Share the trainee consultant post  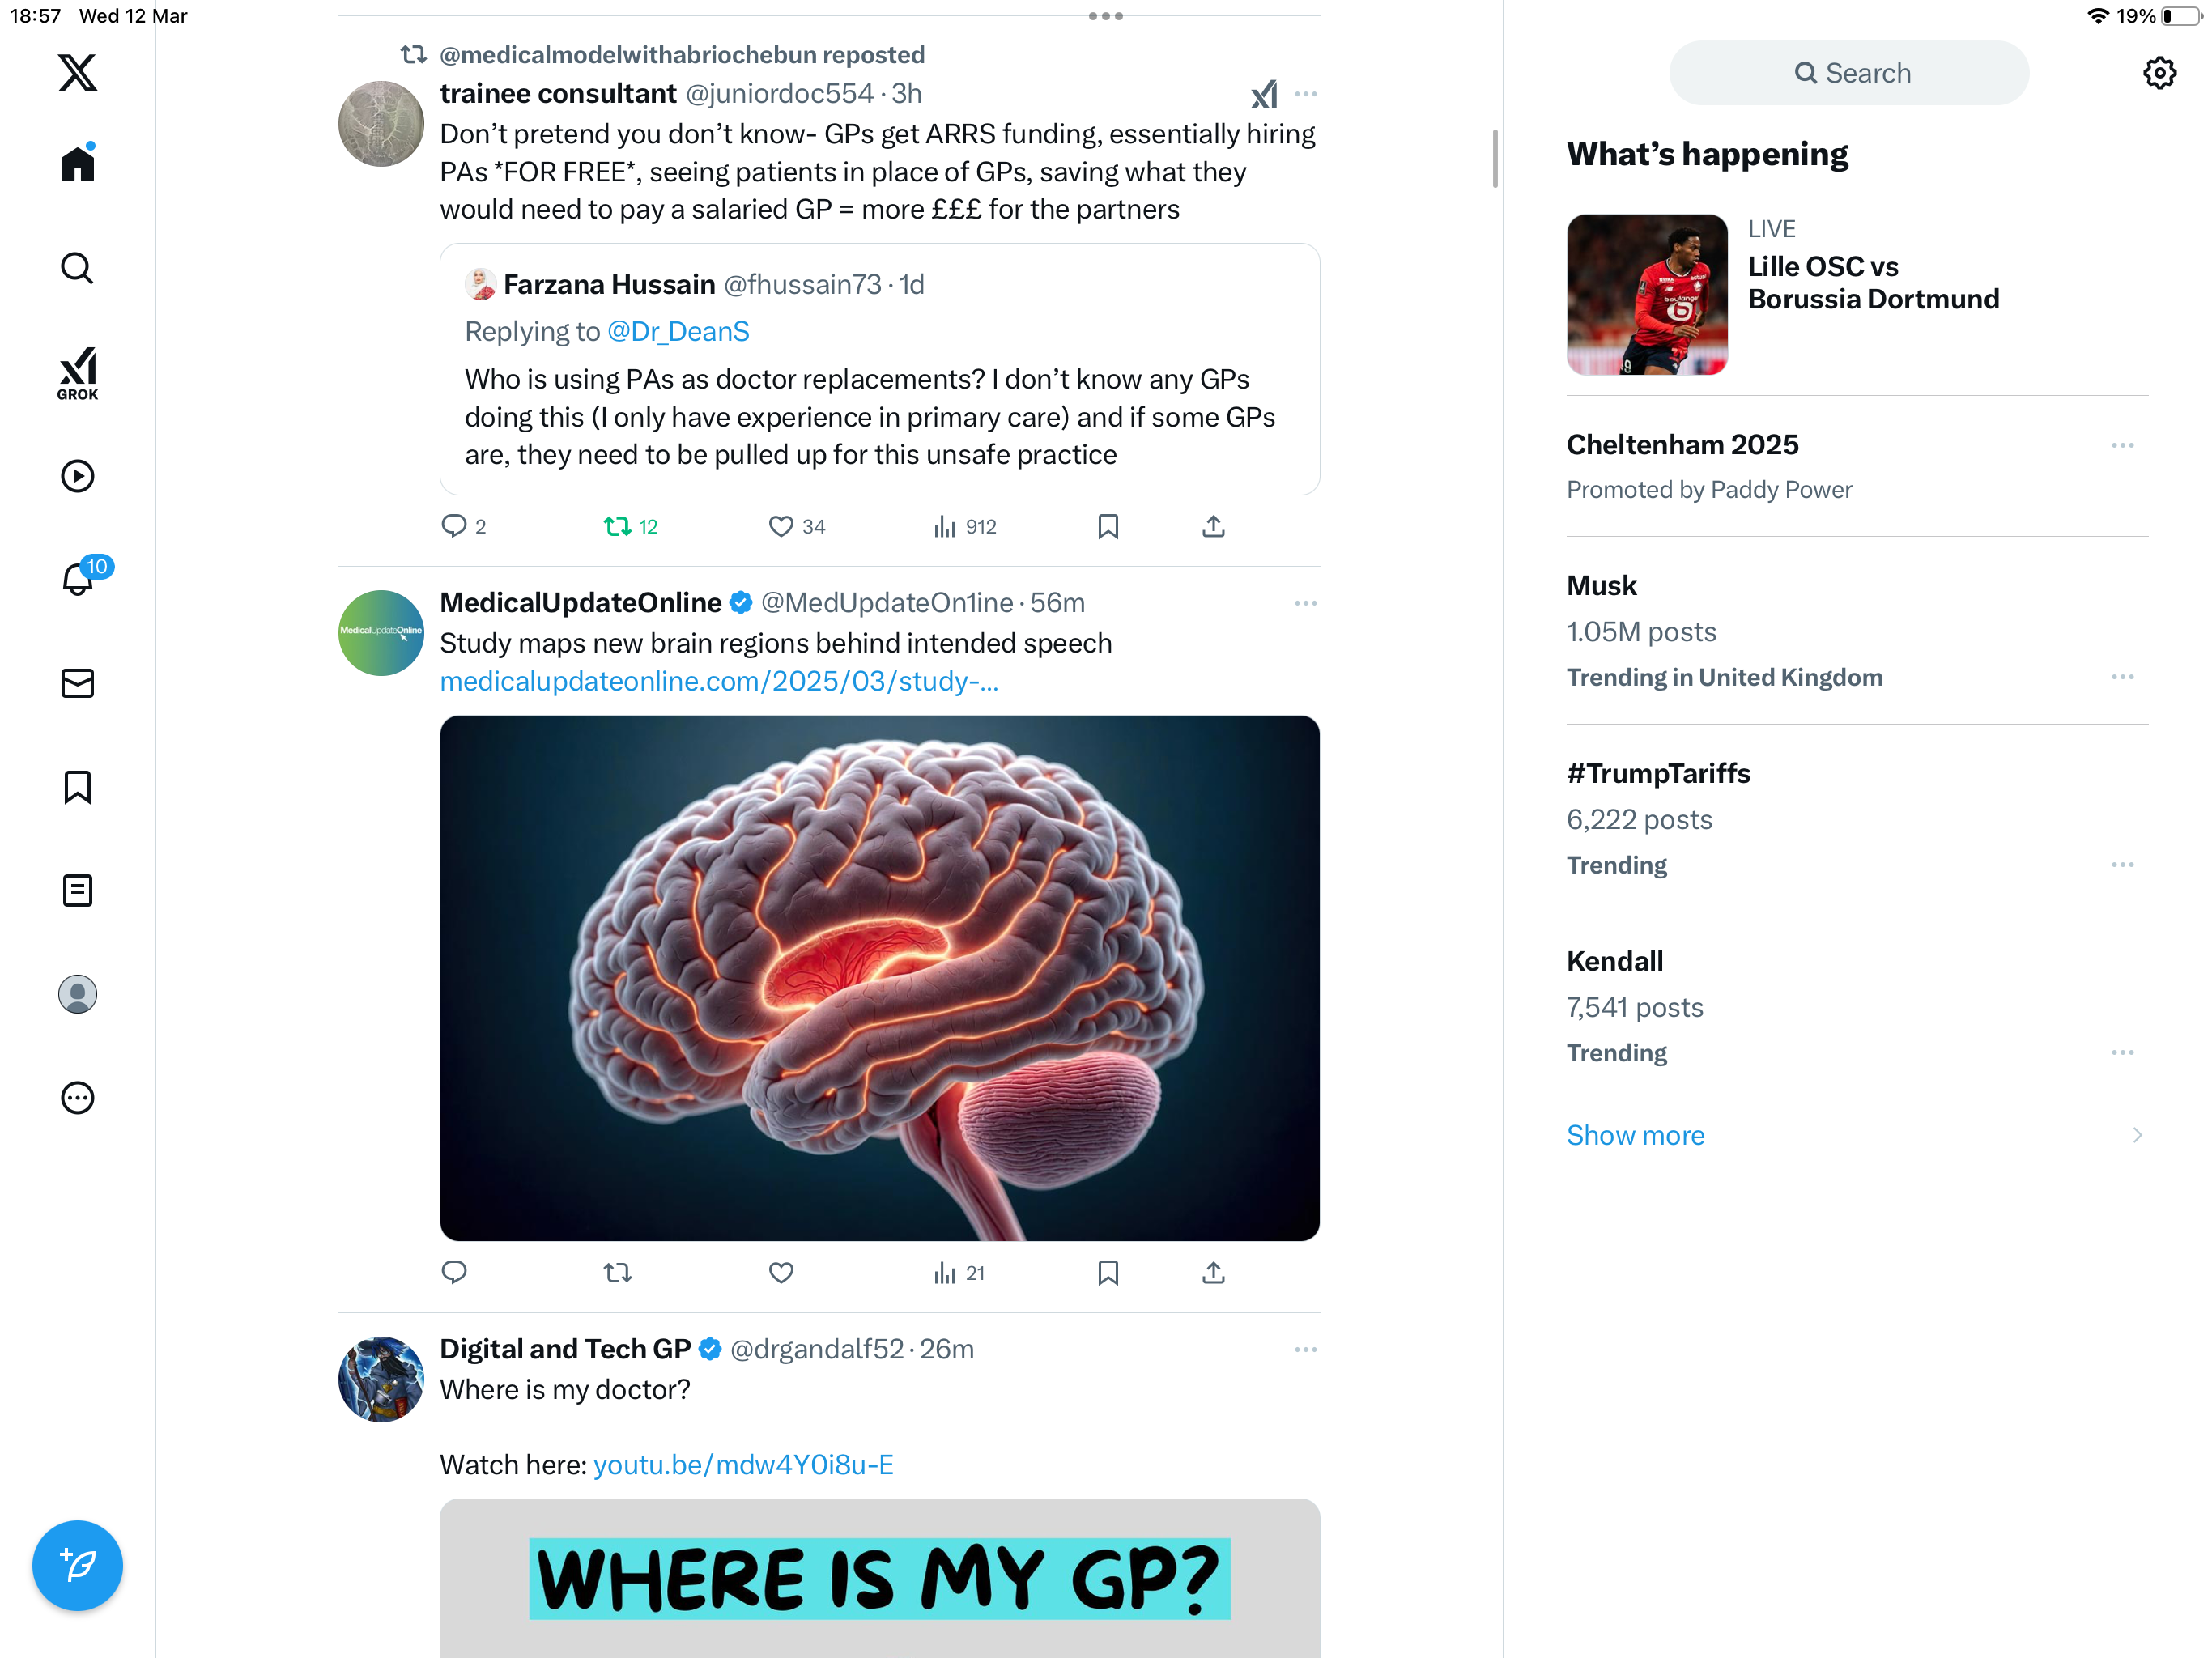[1213, 526]
